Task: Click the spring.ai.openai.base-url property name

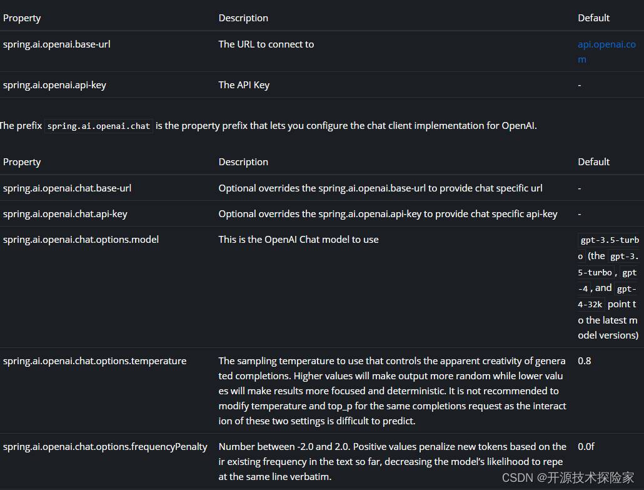Action: click(57, 44)
